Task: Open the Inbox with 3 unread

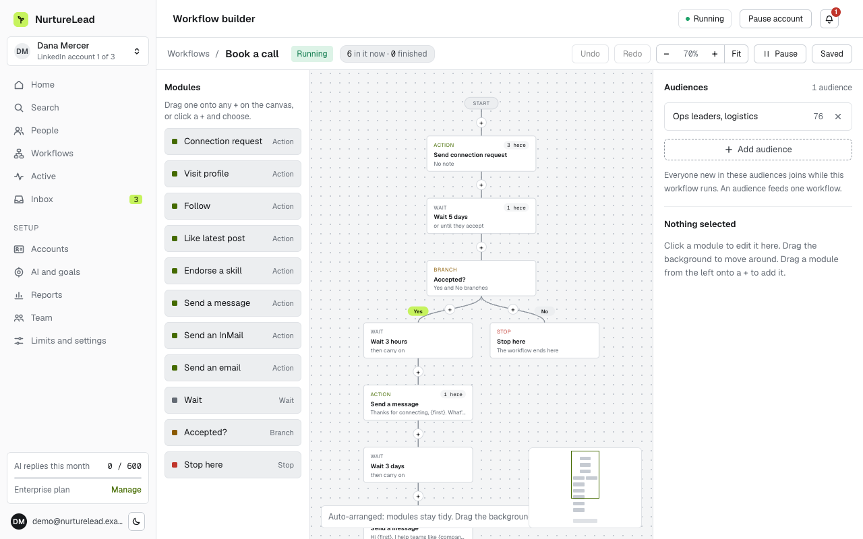Action: 78,199
